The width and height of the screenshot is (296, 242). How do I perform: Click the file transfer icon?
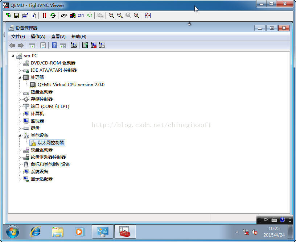pyautogui.click(x=100, y=16)
